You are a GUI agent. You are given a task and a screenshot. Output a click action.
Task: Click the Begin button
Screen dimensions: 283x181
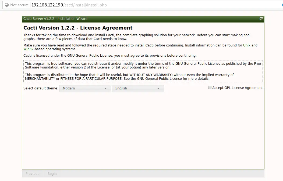coord(52,173)
